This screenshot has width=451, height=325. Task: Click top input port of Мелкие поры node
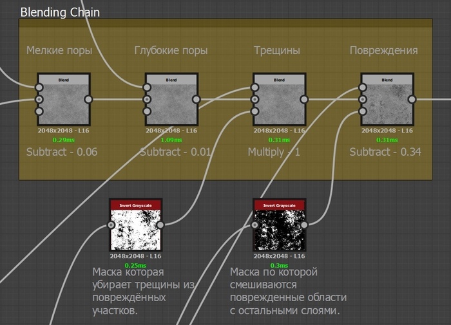pyautogui.click(x=39, y=88)
